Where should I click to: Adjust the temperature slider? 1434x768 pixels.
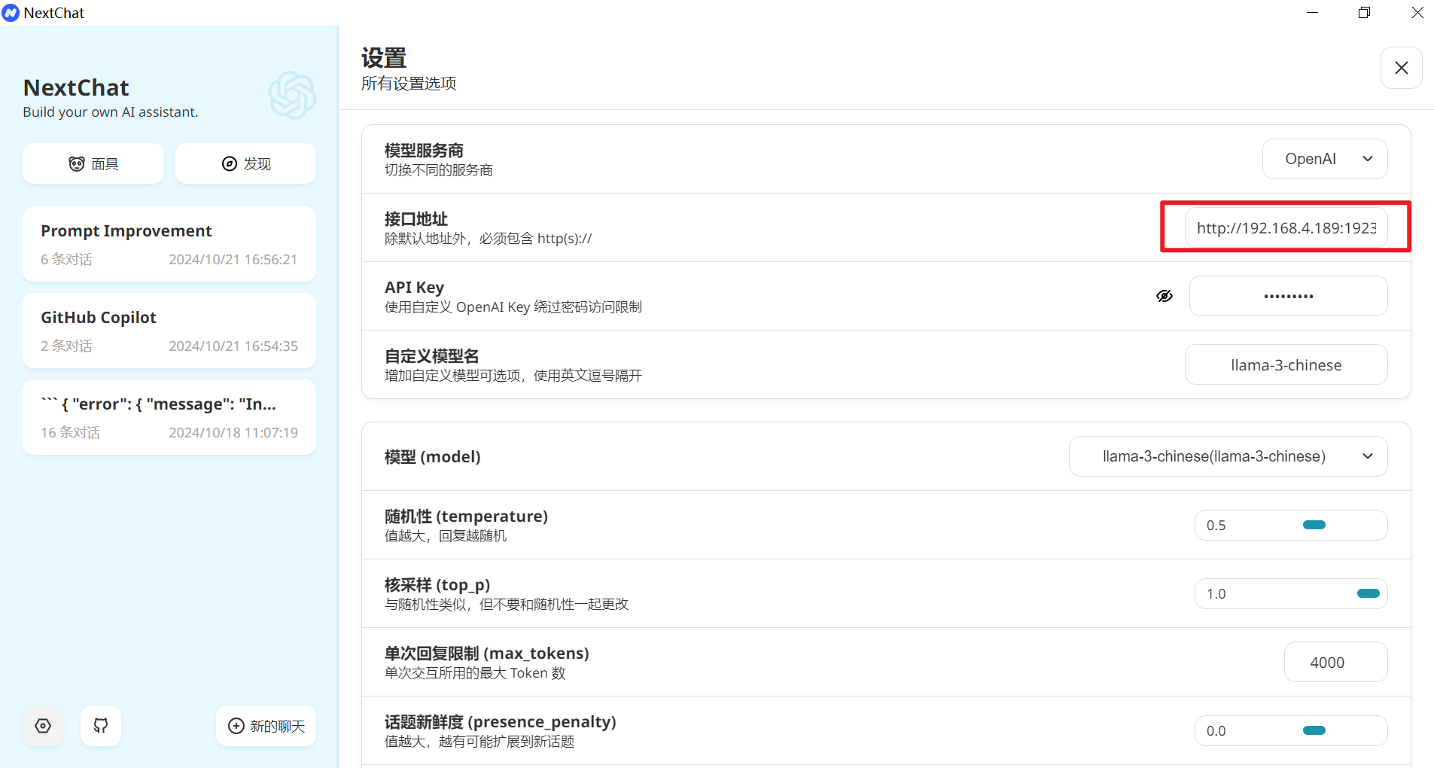click(x=1314, y=525)
